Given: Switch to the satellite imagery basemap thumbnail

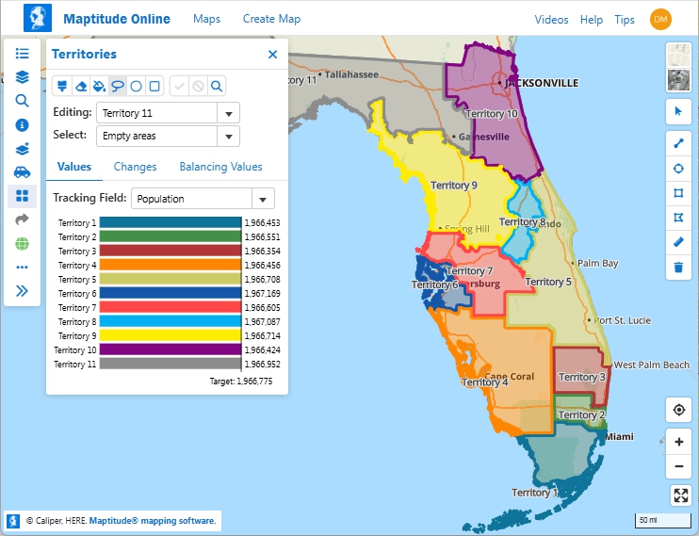Looking at the screenshot, I should pos(678,80).
